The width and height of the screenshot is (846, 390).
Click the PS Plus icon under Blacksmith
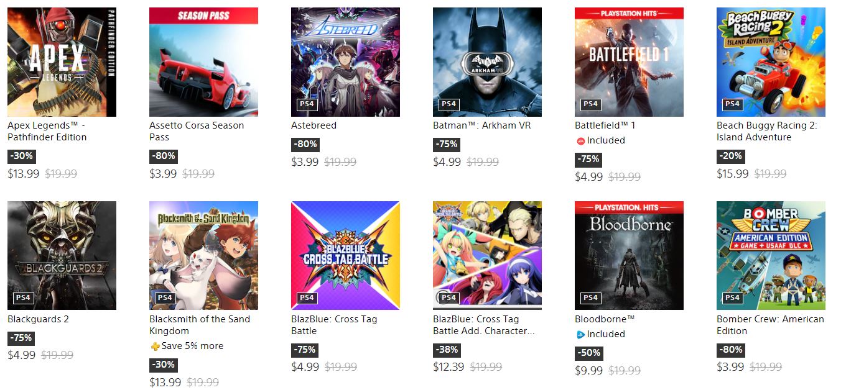point(155,347)
